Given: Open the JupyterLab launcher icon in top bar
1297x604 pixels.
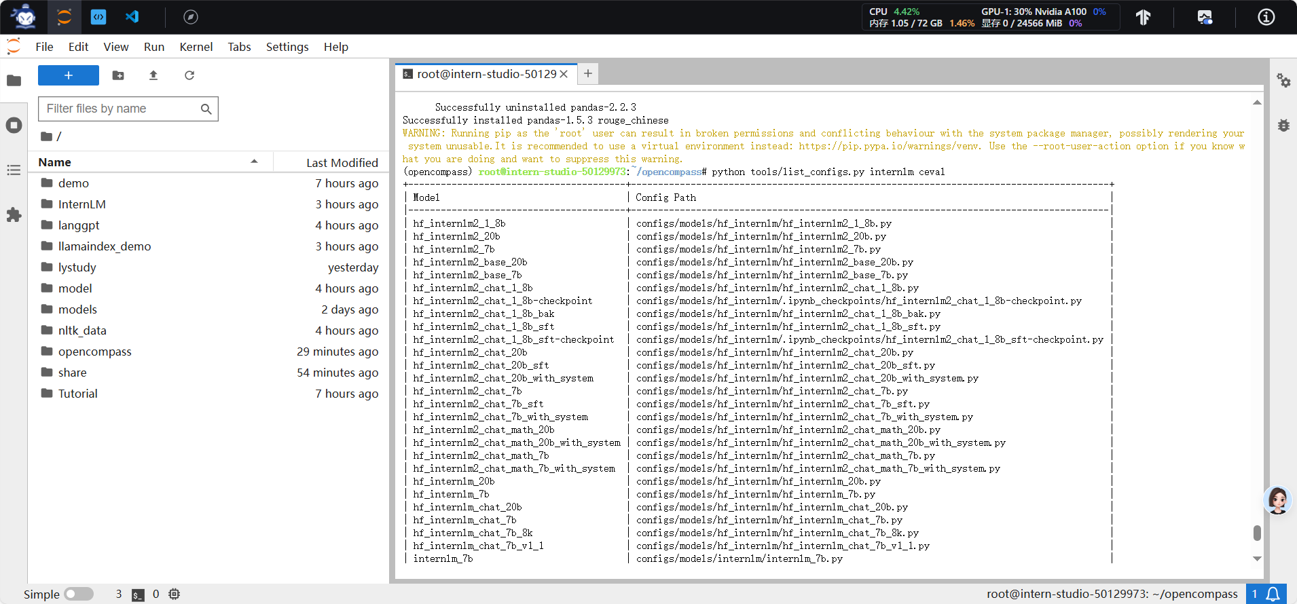Looking at the screenshot, I should tap(65, 17).
